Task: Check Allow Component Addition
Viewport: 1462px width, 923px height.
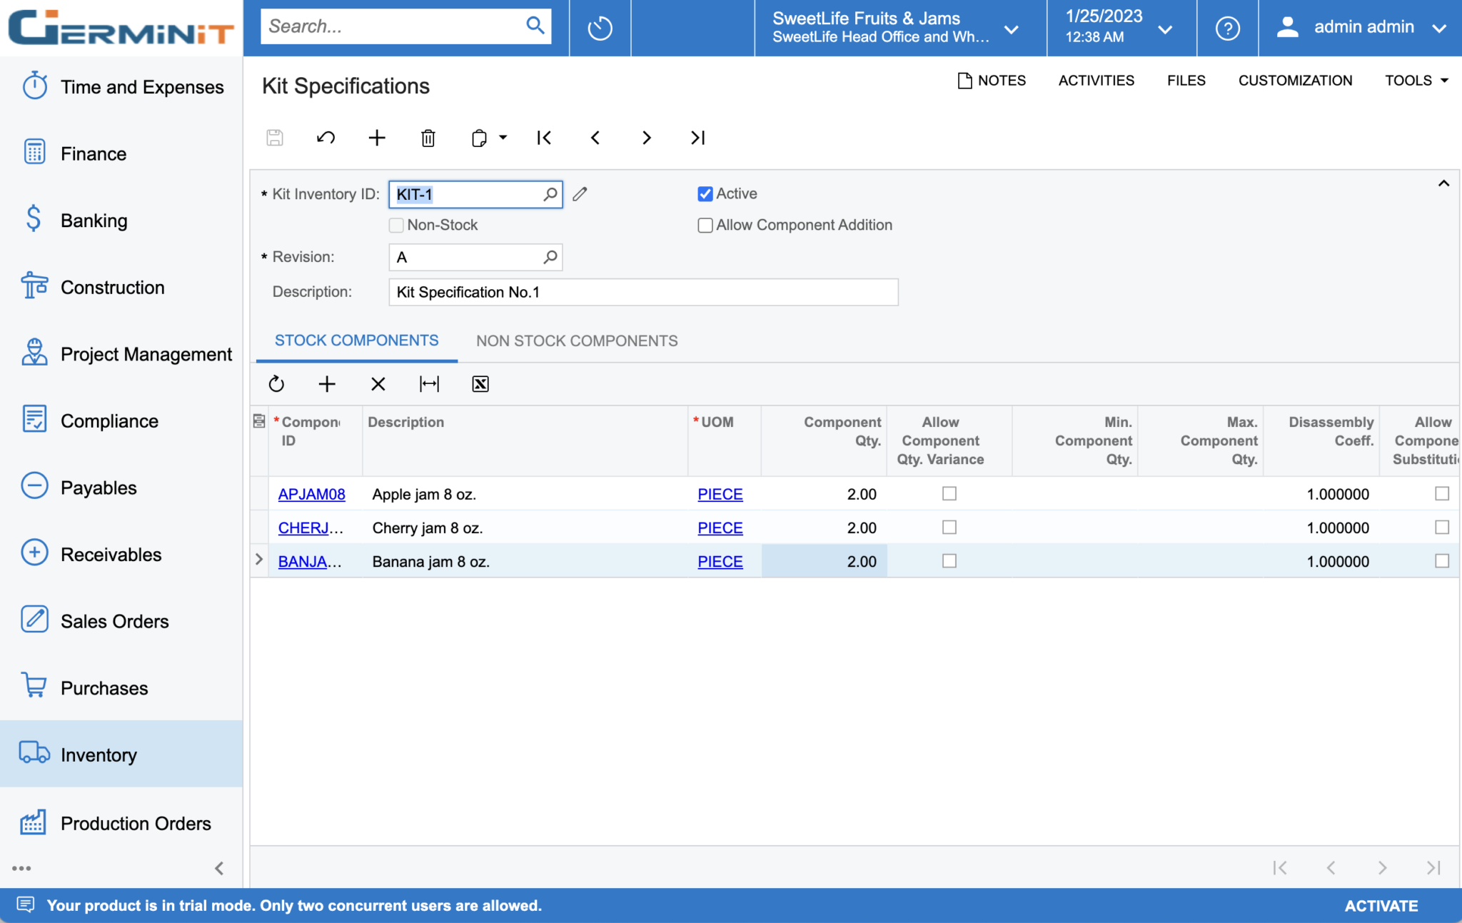Action: 705,225
